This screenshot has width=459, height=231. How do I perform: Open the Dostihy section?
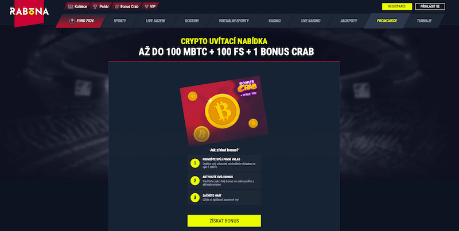pyautogui.click(x=192, y=21)
